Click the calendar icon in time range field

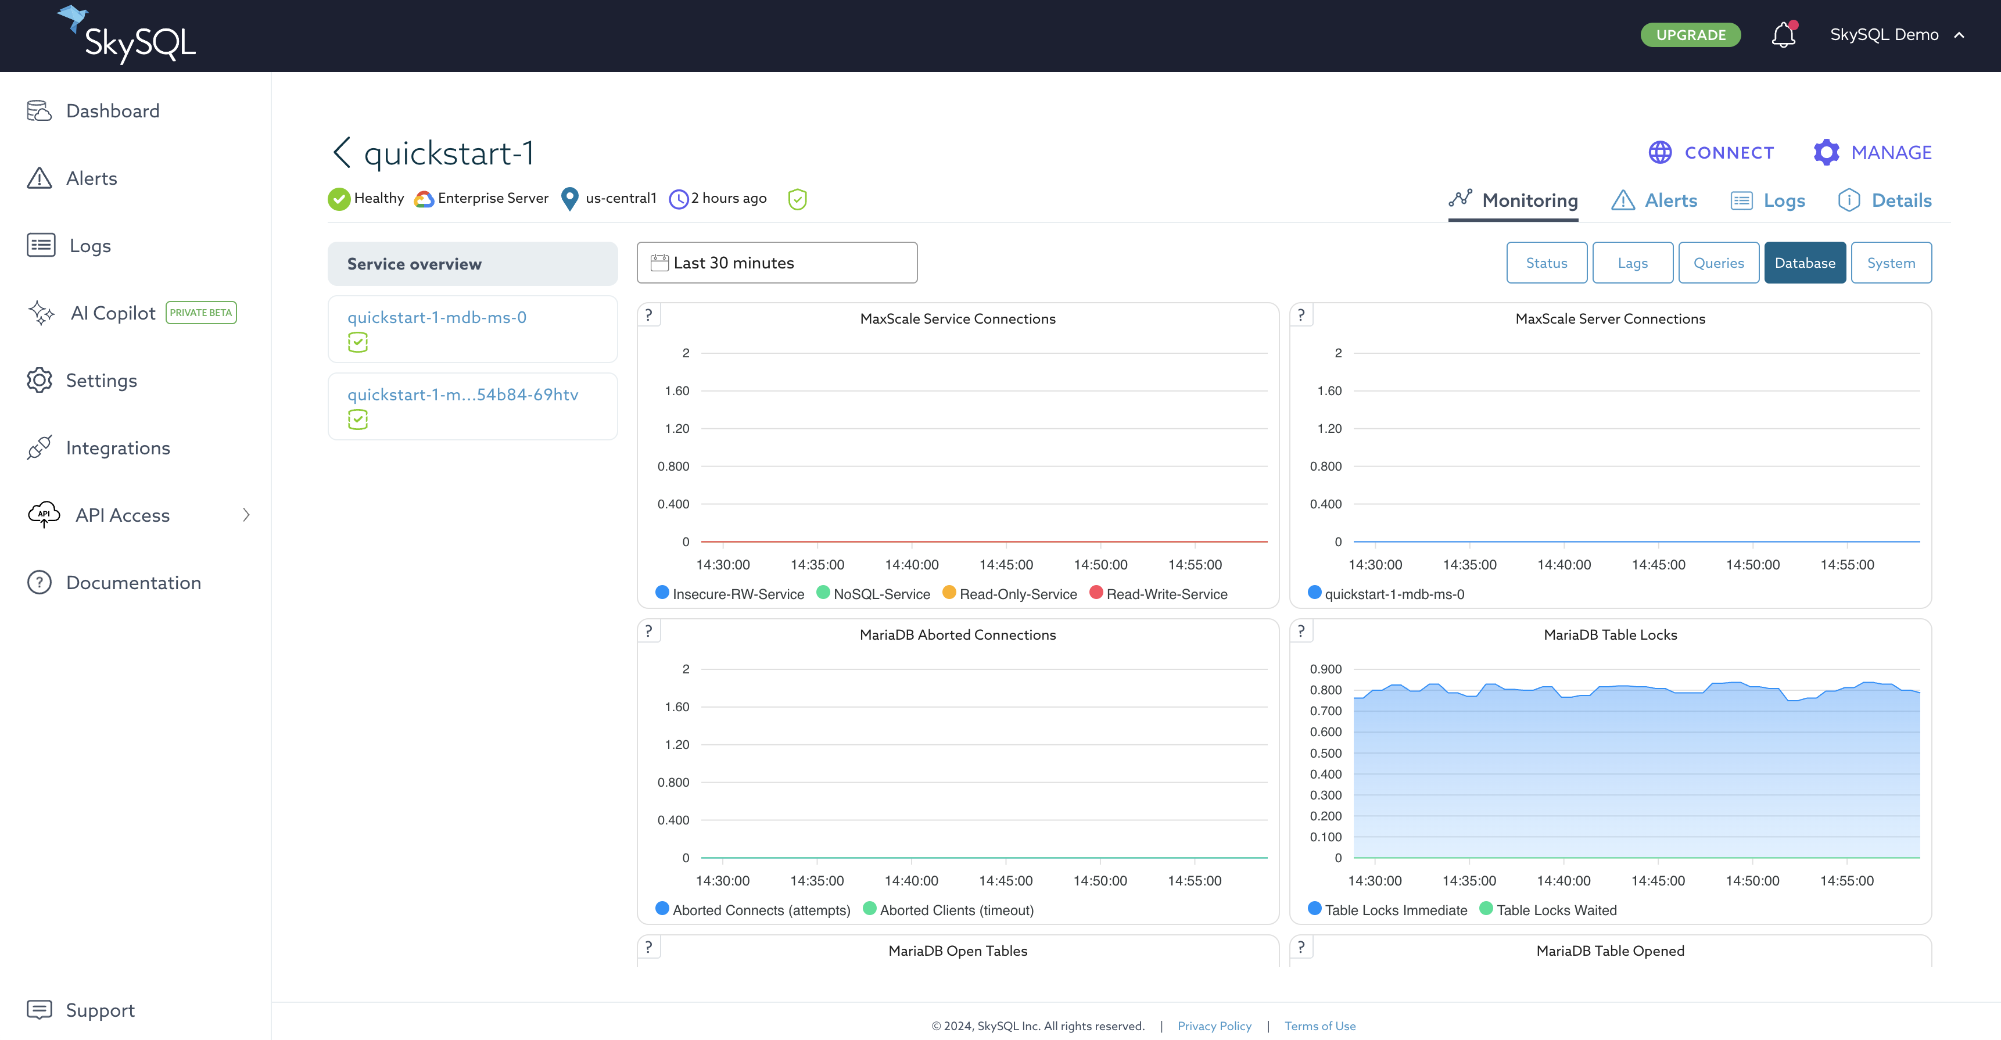pos(659,263)
